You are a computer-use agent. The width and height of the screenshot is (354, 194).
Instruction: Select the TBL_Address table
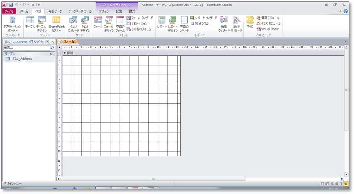29,59
